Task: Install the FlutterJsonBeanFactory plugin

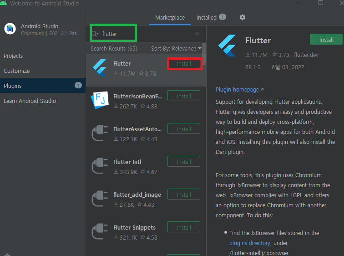Action: pos(184,96)
